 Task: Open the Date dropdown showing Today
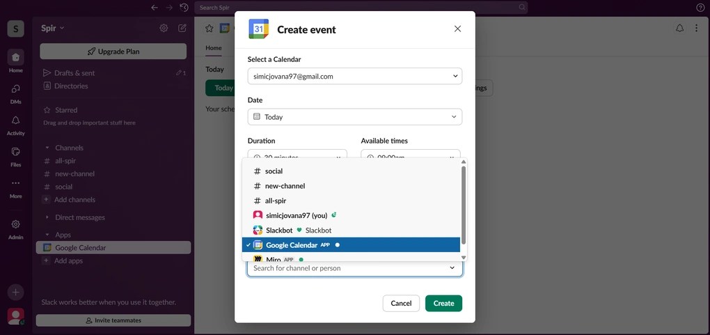point(355,117)
